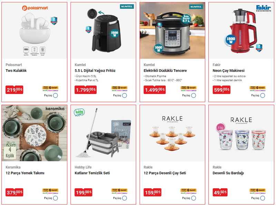276x206 pixels.
Task: Click Kumtel logo on pressure cooker image
Action: [196, 7]
